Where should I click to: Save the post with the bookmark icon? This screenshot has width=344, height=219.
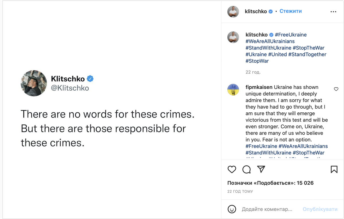(334, 169)
